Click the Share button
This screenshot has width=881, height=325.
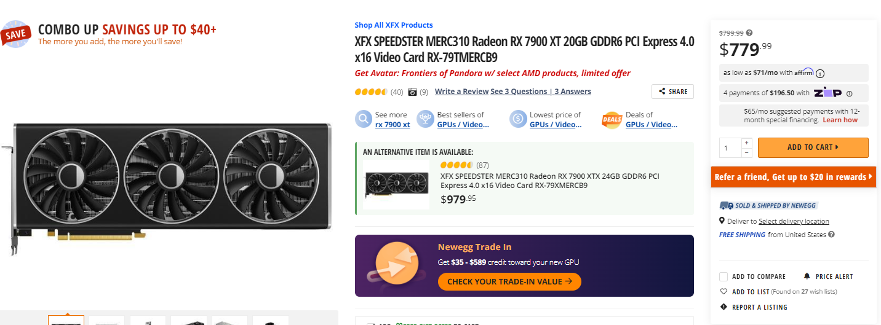672,92
